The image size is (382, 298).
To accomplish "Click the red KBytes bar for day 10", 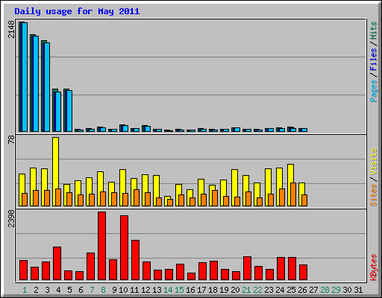I will 124,247.
